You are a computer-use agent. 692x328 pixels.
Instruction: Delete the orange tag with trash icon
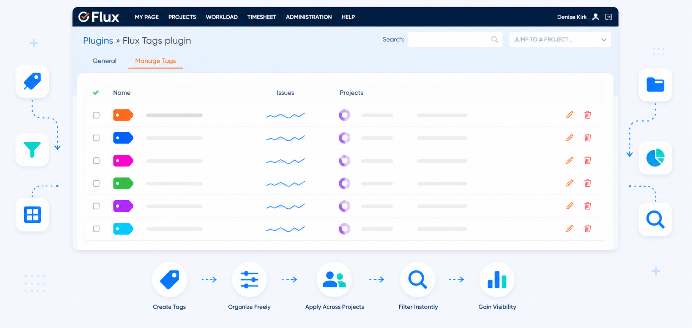(588, 115)
